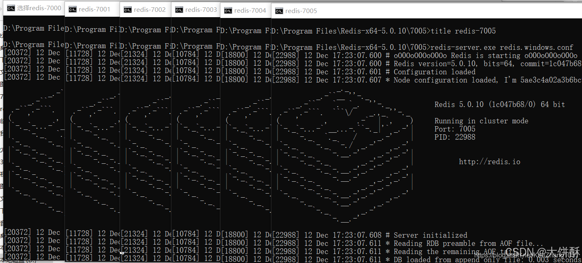The height and width of the screenshot is (263, 582).
Task: Click first [20372] log line in redis-7000
Action: [32, 53]
